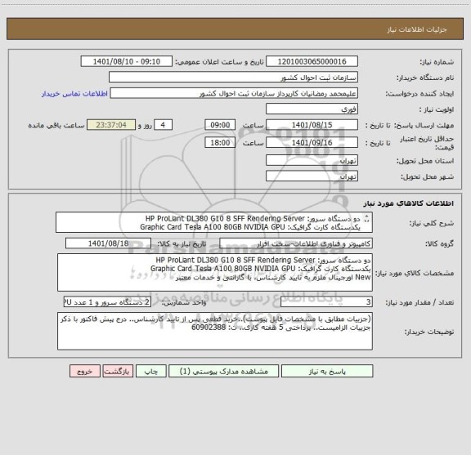Click delivery city field 'تهران'

[x=312, y=176]
